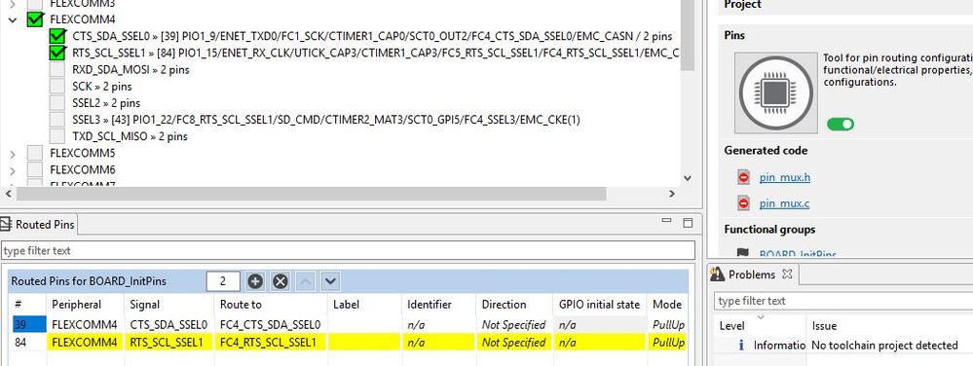
Task: Open the pin_mux.h generated file link
Action: [x=784, y=178]
